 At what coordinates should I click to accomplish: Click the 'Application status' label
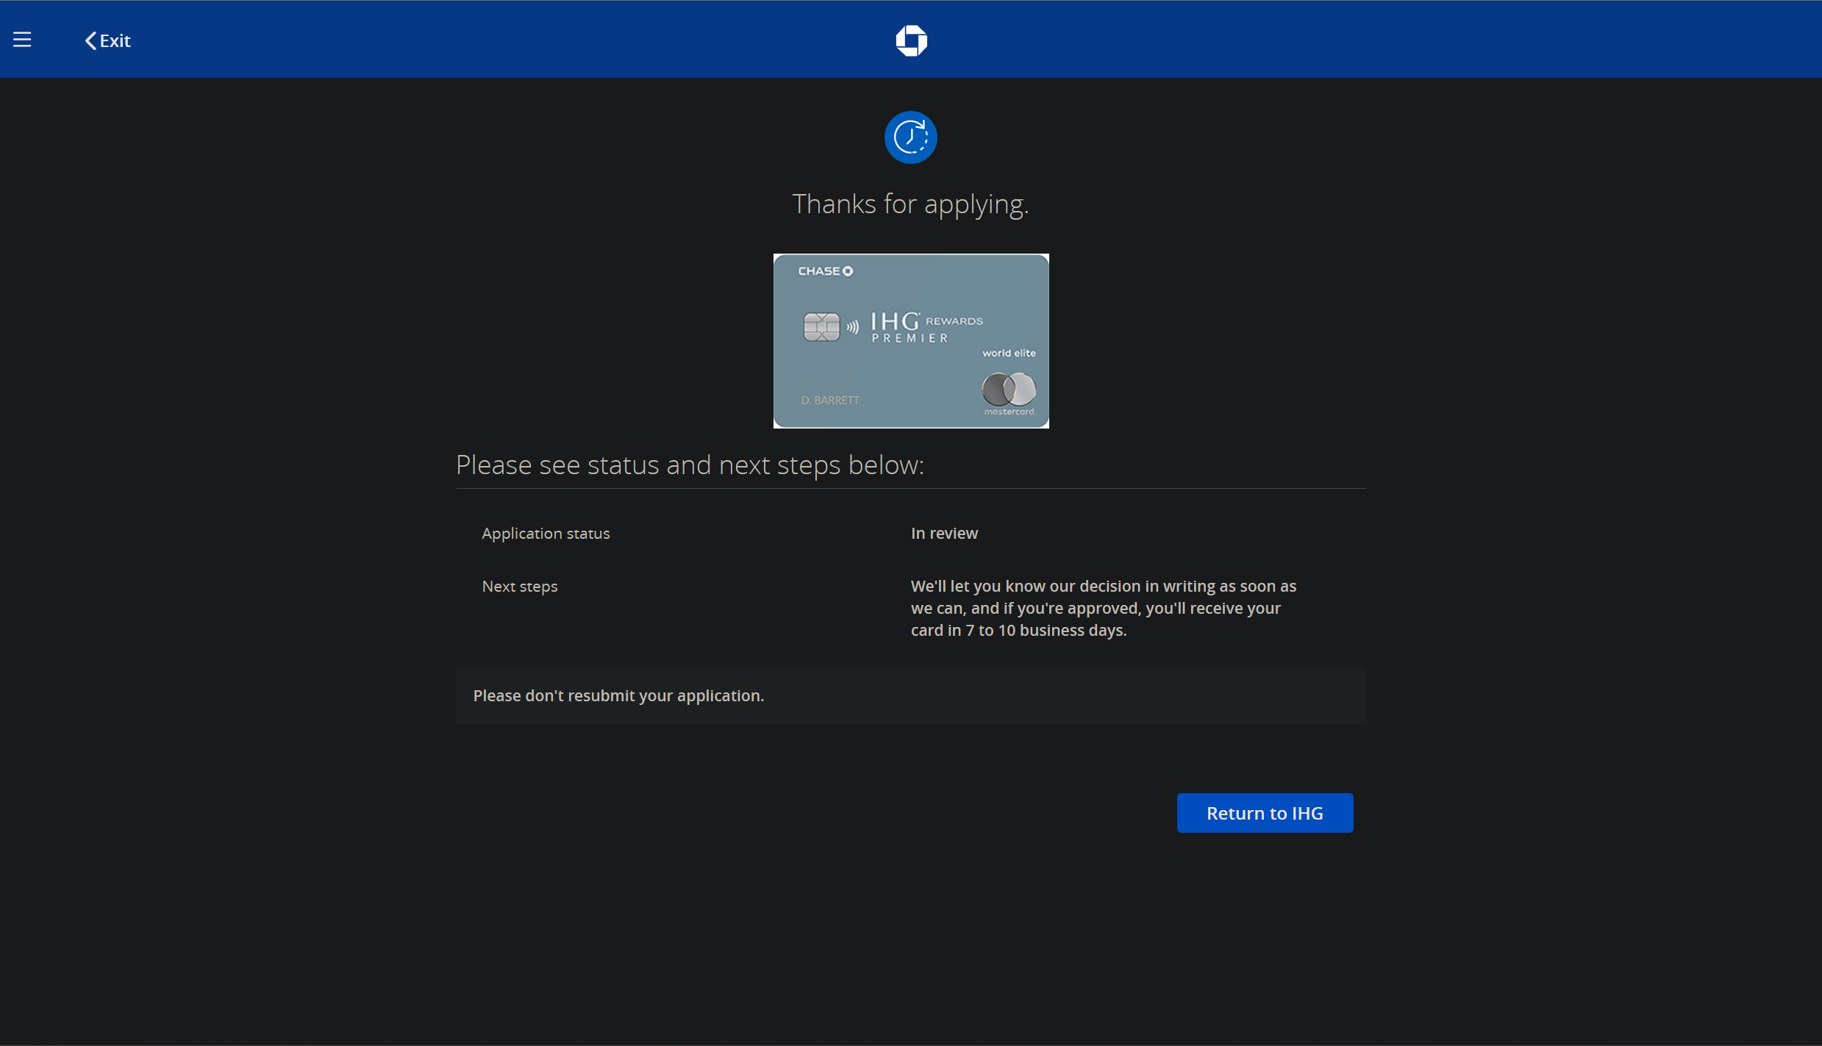click(546, 534)
